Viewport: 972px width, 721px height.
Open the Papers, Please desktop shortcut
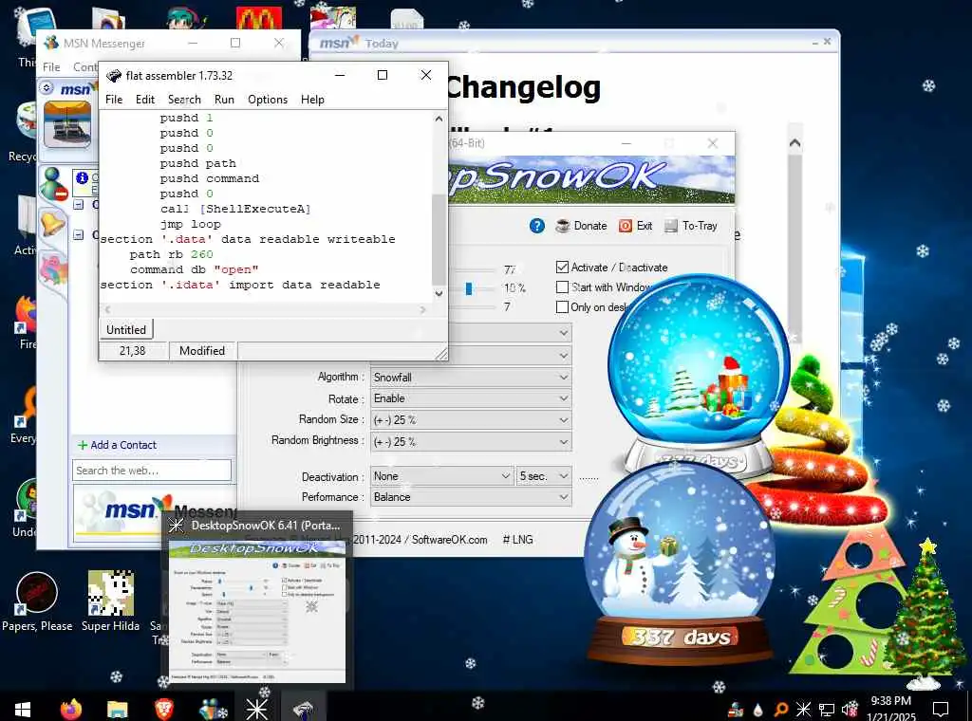pos(37,601)
